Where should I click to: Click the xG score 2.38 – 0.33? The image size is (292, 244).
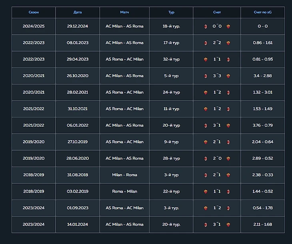click(262, 175)
